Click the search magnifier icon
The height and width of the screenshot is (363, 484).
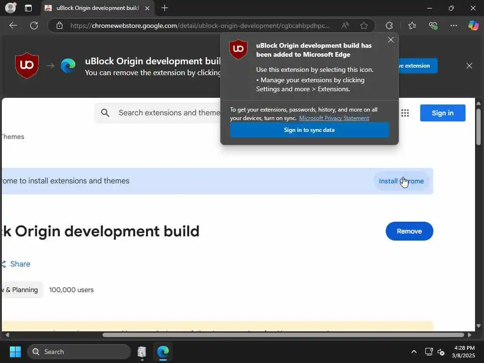(105, 112)
